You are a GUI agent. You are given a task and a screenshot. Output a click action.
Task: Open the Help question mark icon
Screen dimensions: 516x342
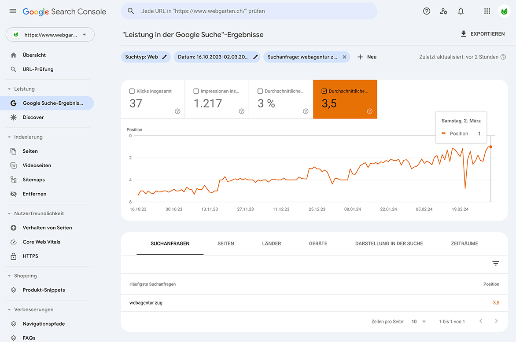click(x=427, y=11)
